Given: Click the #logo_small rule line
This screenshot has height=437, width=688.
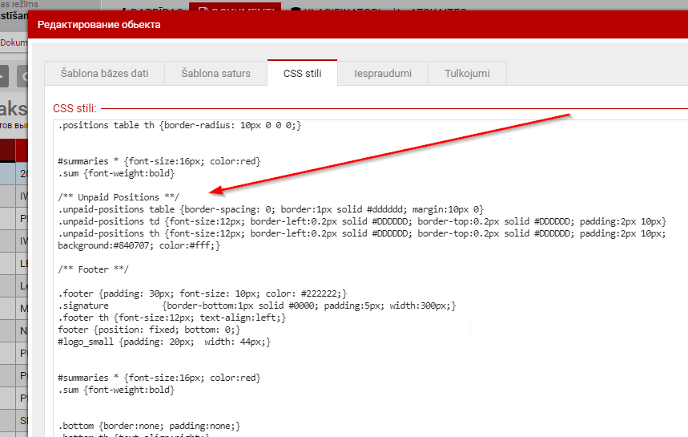Looking at the screenshot, I should click(x=164, y=342).
